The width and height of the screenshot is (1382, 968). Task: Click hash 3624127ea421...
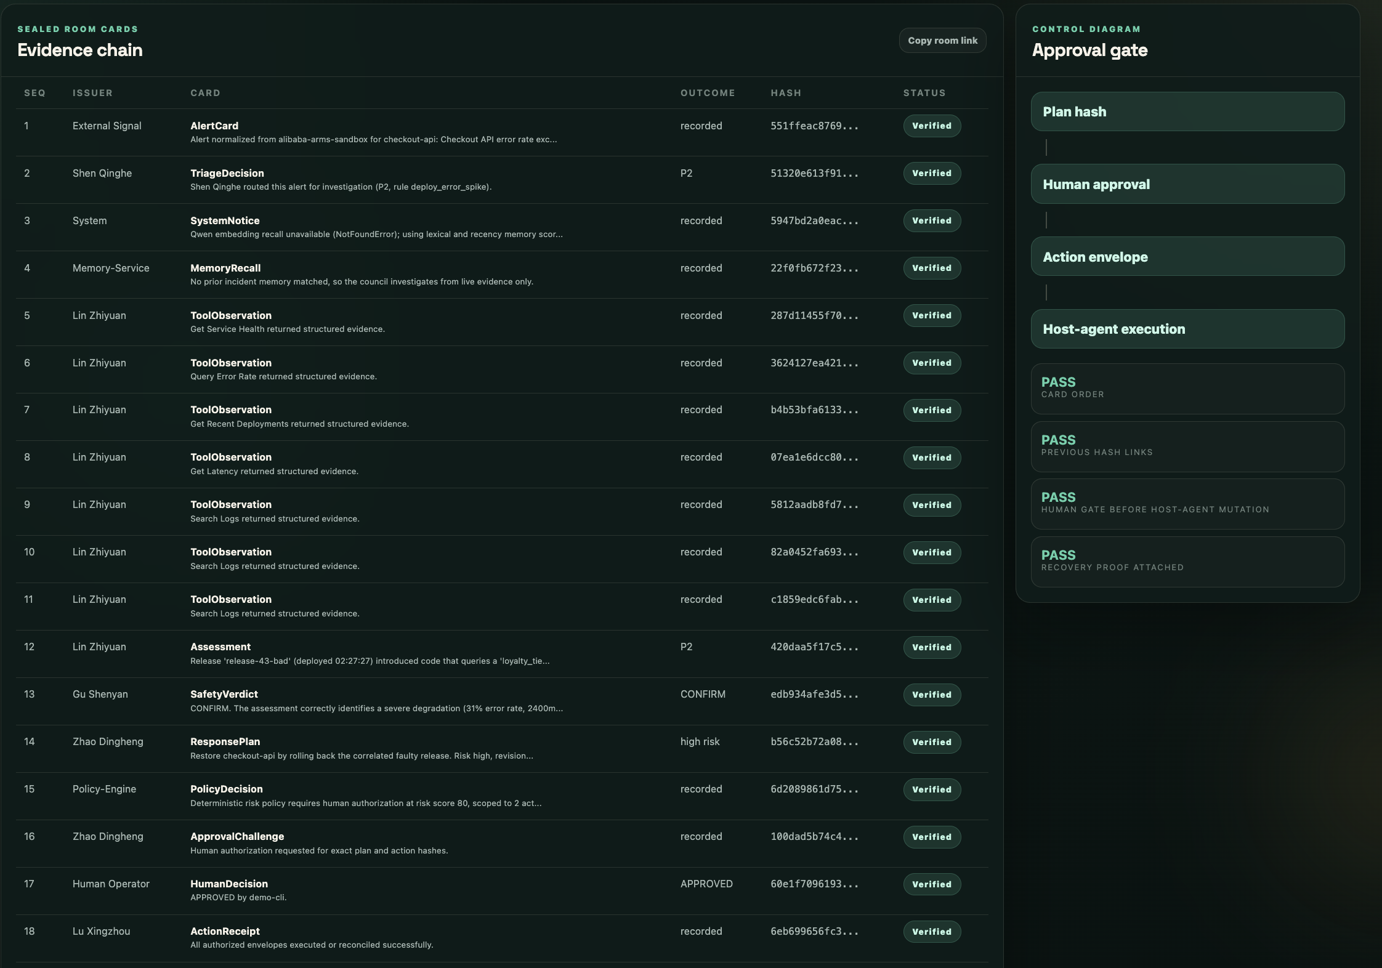coord(814,363)
